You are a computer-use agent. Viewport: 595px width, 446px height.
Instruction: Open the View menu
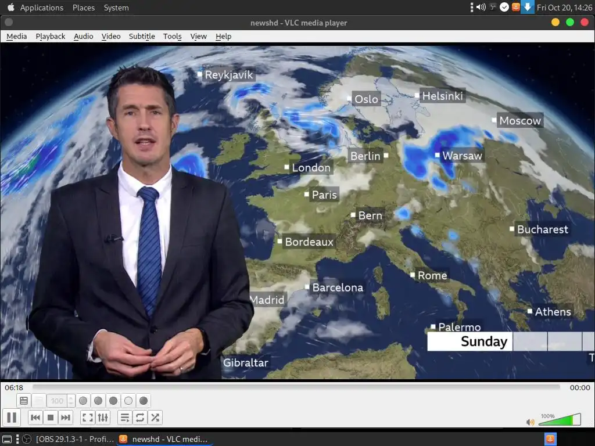(x=199, y=37)
